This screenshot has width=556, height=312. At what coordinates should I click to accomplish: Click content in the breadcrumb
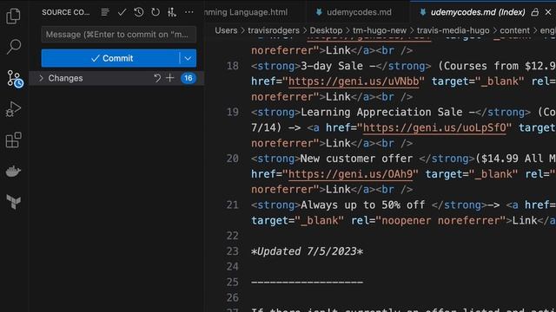(x=514, y=30)
